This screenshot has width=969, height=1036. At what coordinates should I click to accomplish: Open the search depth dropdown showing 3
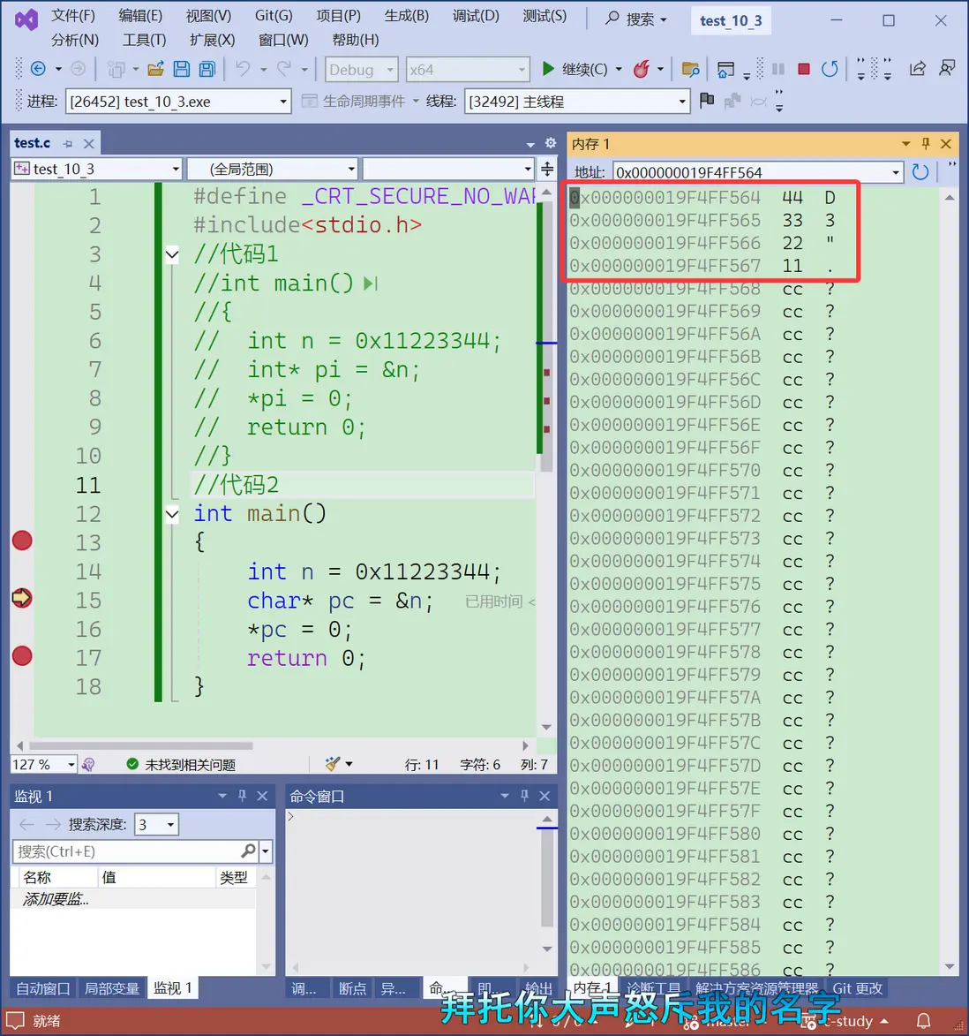(x=156, y=824)
